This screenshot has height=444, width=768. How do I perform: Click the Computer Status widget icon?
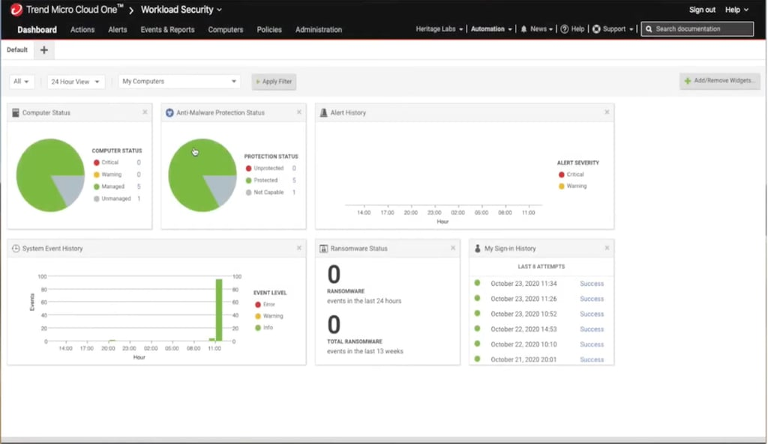[16, 112]
